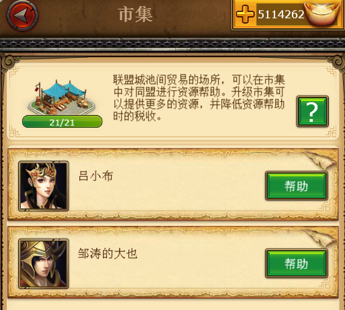Image resolution: width=345 pixels, height=310 pixels.
Task: Click the 5114262 gold balance
Action: 281,14
